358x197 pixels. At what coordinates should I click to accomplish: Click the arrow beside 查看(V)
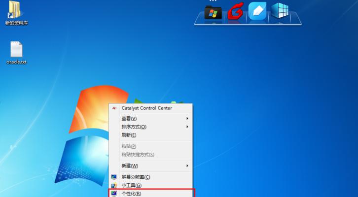[187, 119]
